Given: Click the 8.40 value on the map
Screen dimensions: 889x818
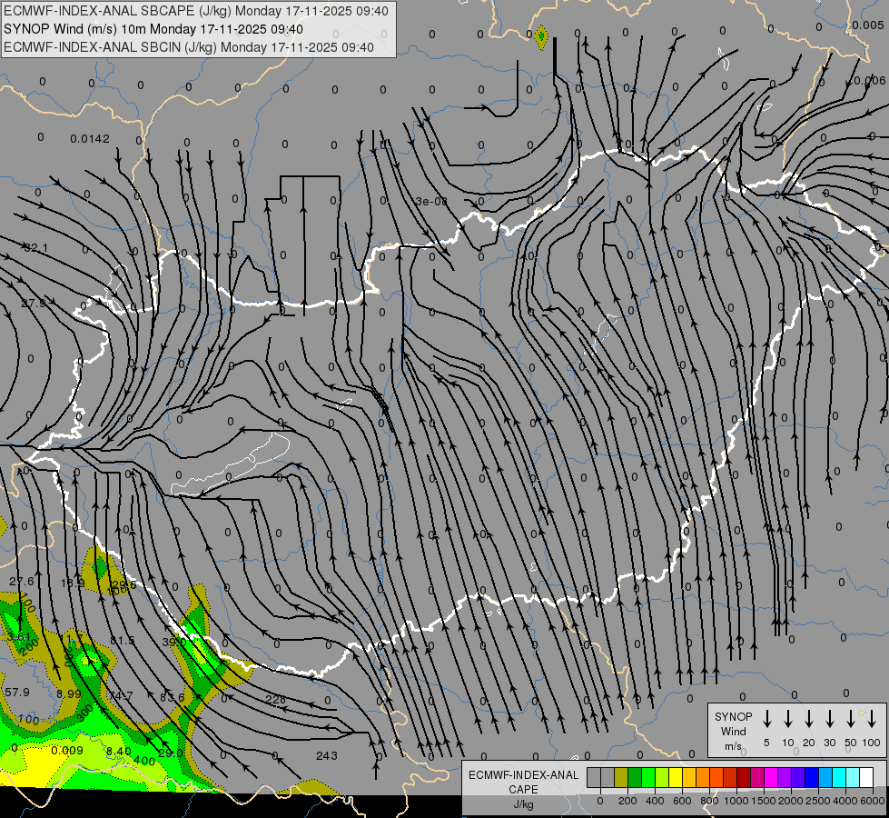Looking at the screenshot, I should click(118, 751).
